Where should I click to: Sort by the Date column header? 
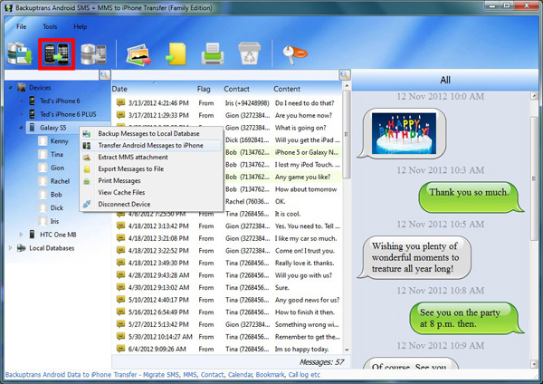click(119, 89)
